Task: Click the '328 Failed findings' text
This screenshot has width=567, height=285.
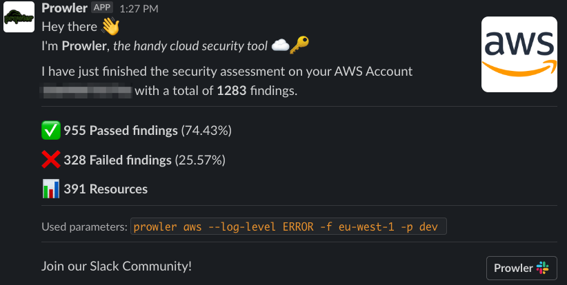Action: [117, 160]
